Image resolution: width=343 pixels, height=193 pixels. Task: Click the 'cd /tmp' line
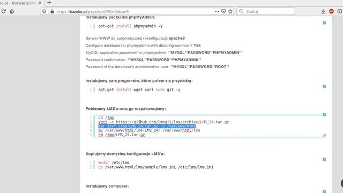(x=106, y=118)
